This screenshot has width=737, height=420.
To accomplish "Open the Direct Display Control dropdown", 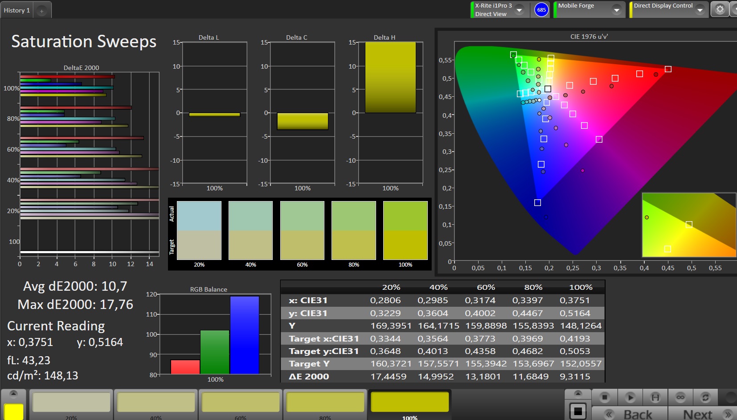I will 700,10.
